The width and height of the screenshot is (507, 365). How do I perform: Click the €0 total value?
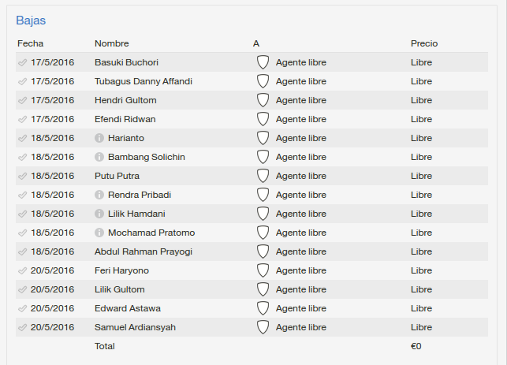click(416, 346)
